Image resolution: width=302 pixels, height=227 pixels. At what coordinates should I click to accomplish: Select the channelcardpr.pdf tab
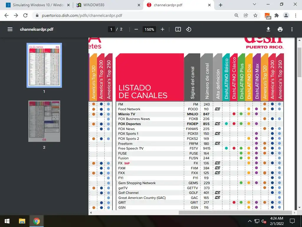point(178,5)
